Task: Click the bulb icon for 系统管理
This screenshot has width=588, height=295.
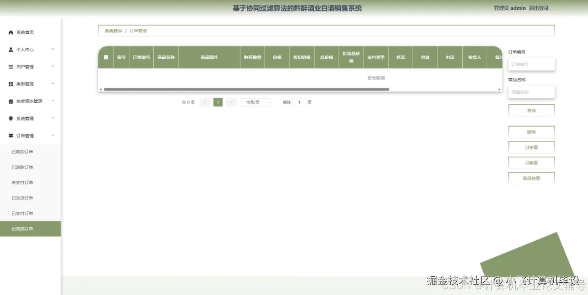Action: tap(11, 119)
